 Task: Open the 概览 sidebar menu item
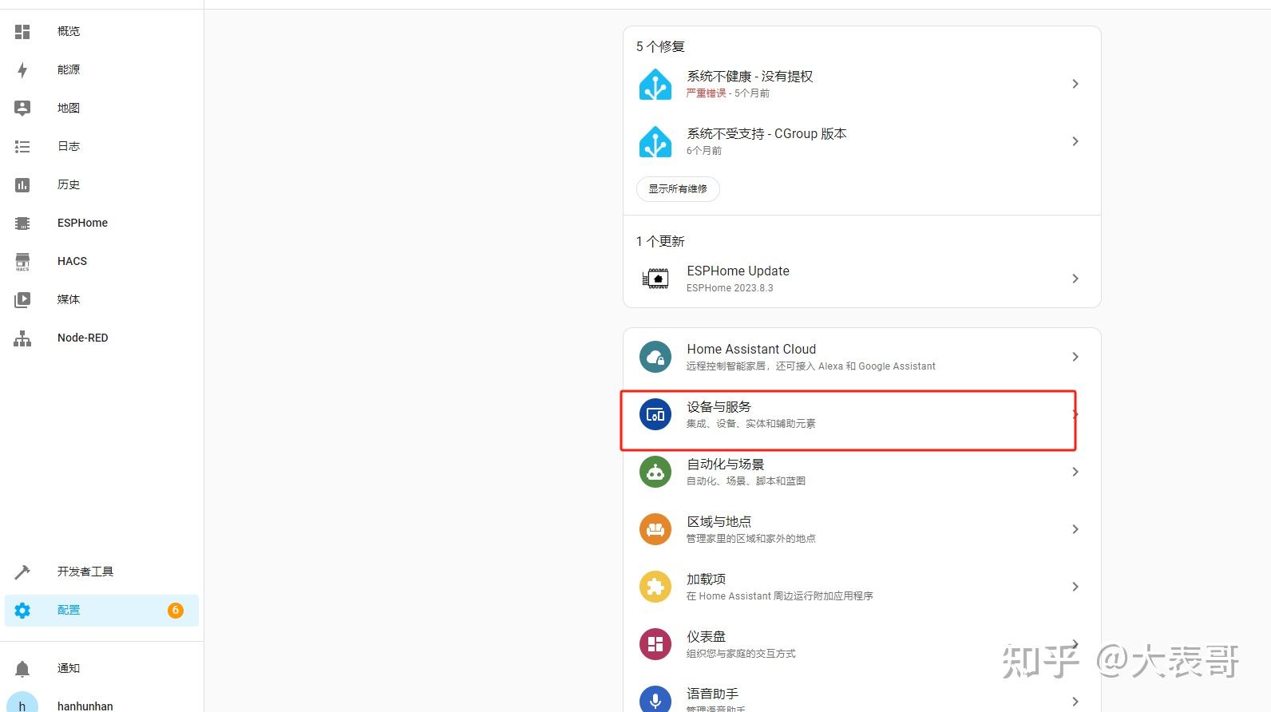101,31
